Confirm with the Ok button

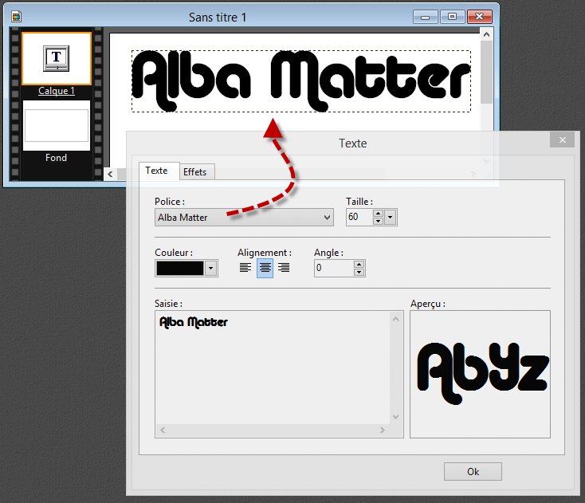473,472
